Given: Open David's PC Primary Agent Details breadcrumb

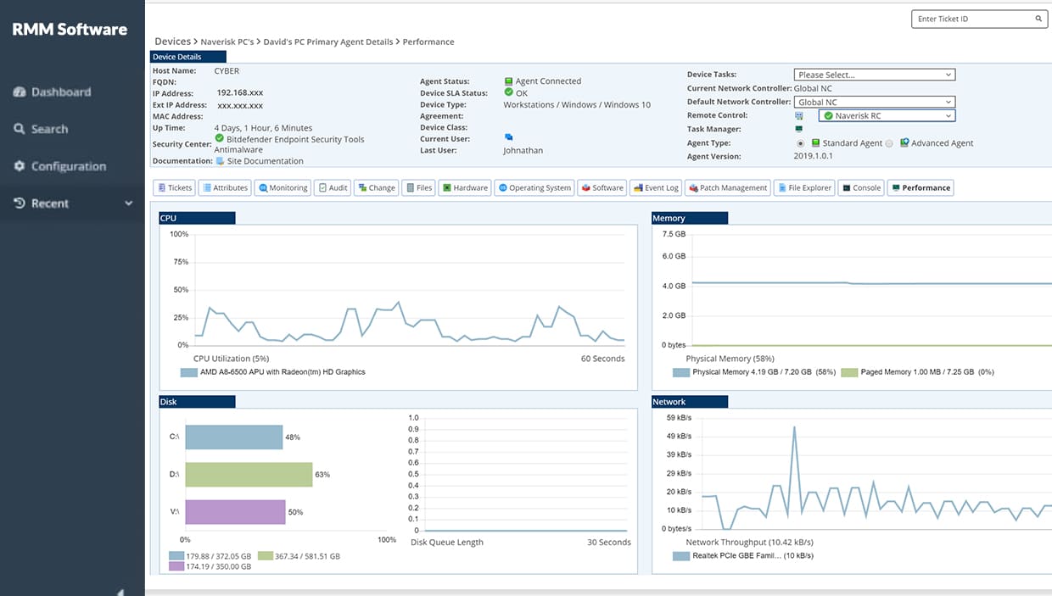Looking at the screenshot, I should [x=328, y=42].
